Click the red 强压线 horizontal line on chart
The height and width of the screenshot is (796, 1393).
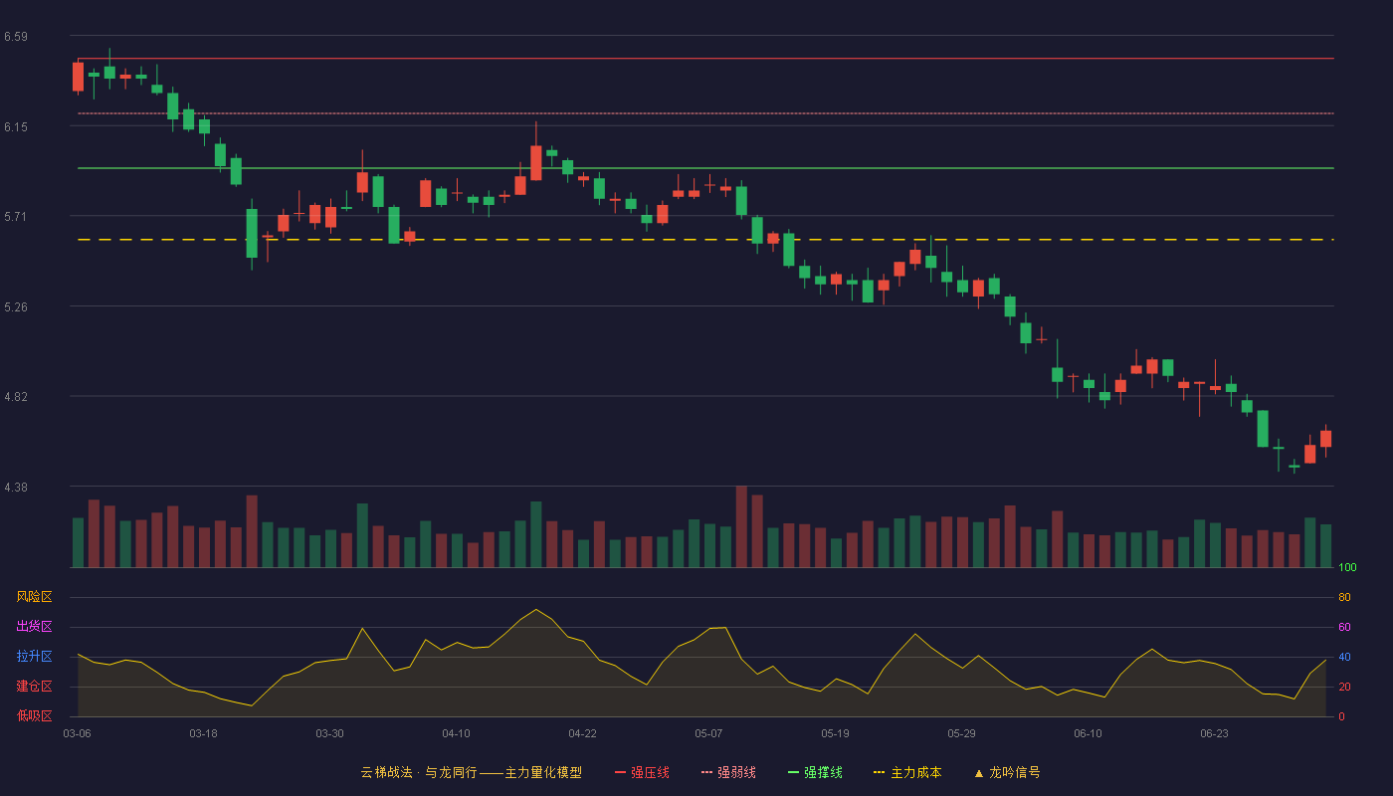705,59
